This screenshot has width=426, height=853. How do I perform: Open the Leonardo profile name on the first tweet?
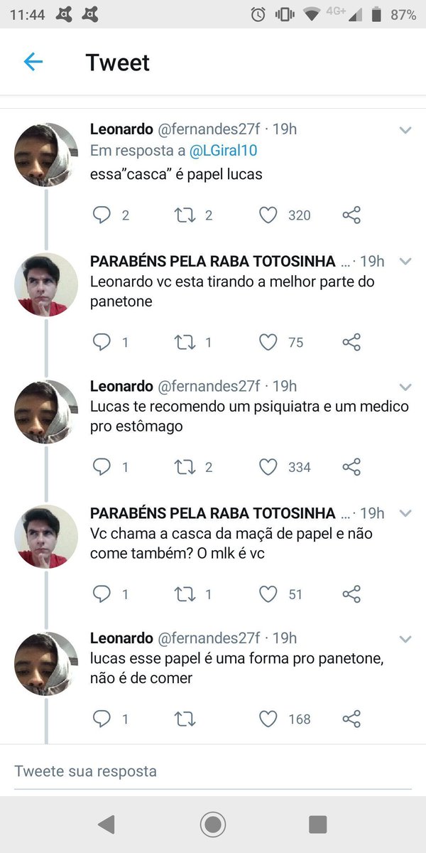[x=121, y=129]
